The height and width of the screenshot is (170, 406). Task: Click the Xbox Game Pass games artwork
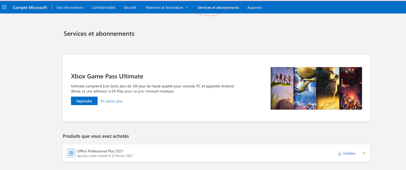coord(316,88)
